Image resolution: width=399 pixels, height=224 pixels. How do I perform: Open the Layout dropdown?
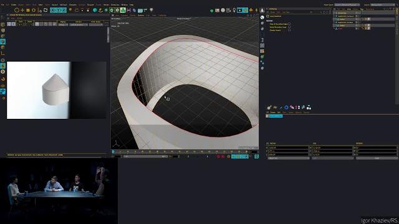pos(383,4)
